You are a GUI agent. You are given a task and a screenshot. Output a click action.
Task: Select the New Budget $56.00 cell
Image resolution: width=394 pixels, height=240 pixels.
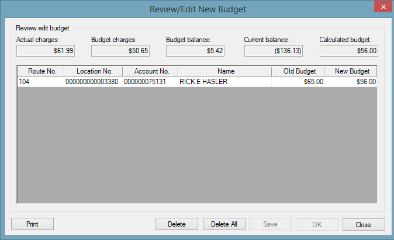tap(351, 82)
